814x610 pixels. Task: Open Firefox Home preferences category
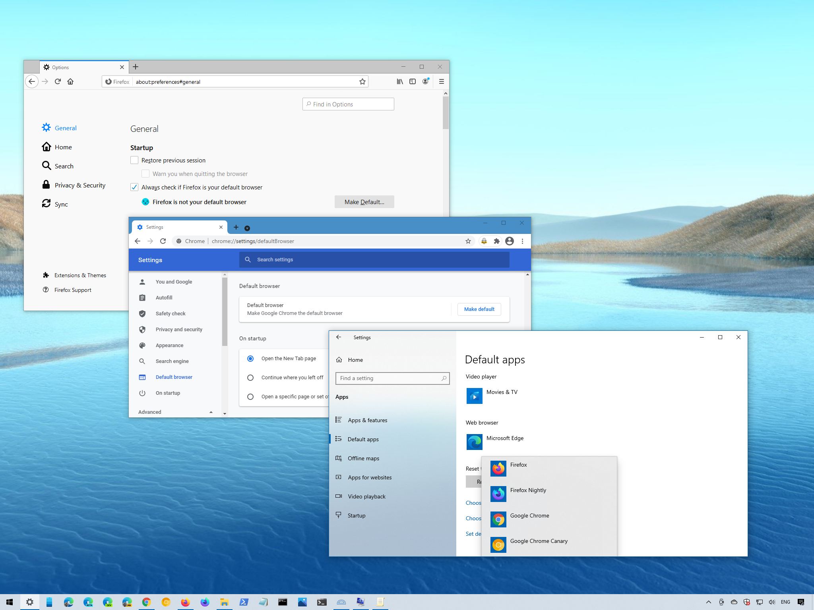point(57,147)
